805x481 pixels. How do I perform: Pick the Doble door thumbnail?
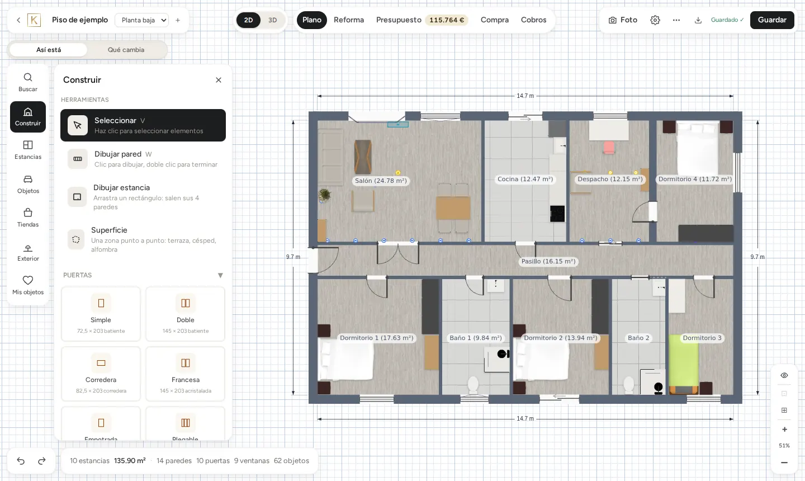[186, 314]
